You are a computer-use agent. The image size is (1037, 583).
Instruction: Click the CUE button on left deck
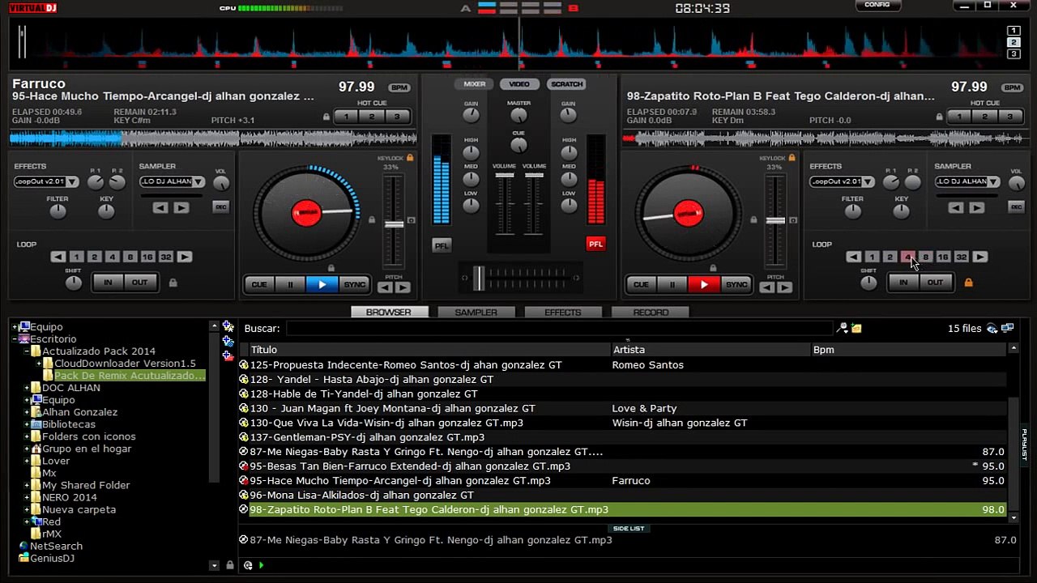(259, 285)
